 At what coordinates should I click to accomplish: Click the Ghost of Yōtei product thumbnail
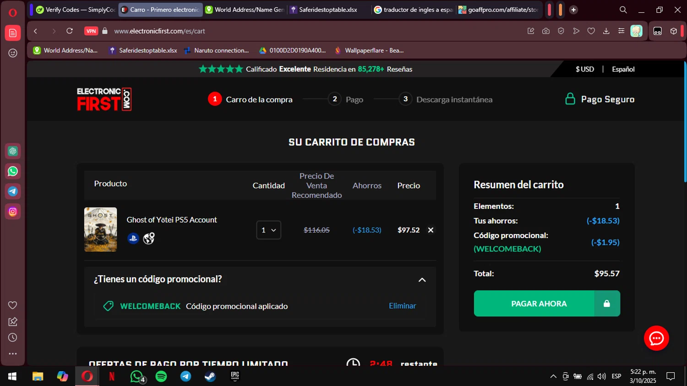[x=100, y=229]
